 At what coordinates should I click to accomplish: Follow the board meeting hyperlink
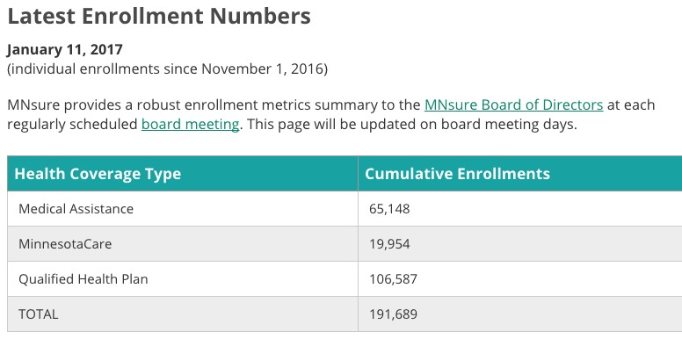pos(191,125)
